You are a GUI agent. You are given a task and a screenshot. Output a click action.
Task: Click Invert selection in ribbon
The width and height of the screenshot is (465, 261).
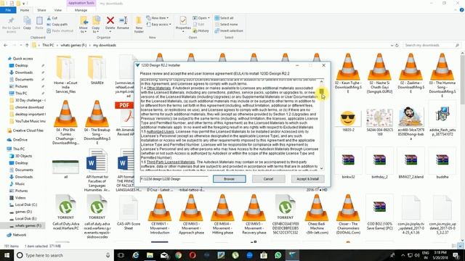tap(229, 30)
